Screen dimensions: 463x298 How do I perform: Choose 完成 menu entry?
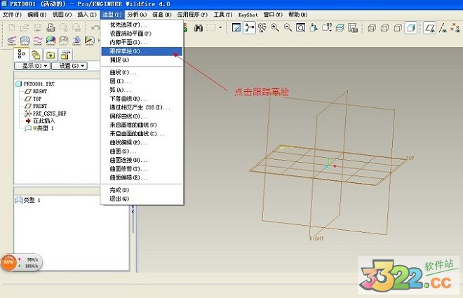142,190
